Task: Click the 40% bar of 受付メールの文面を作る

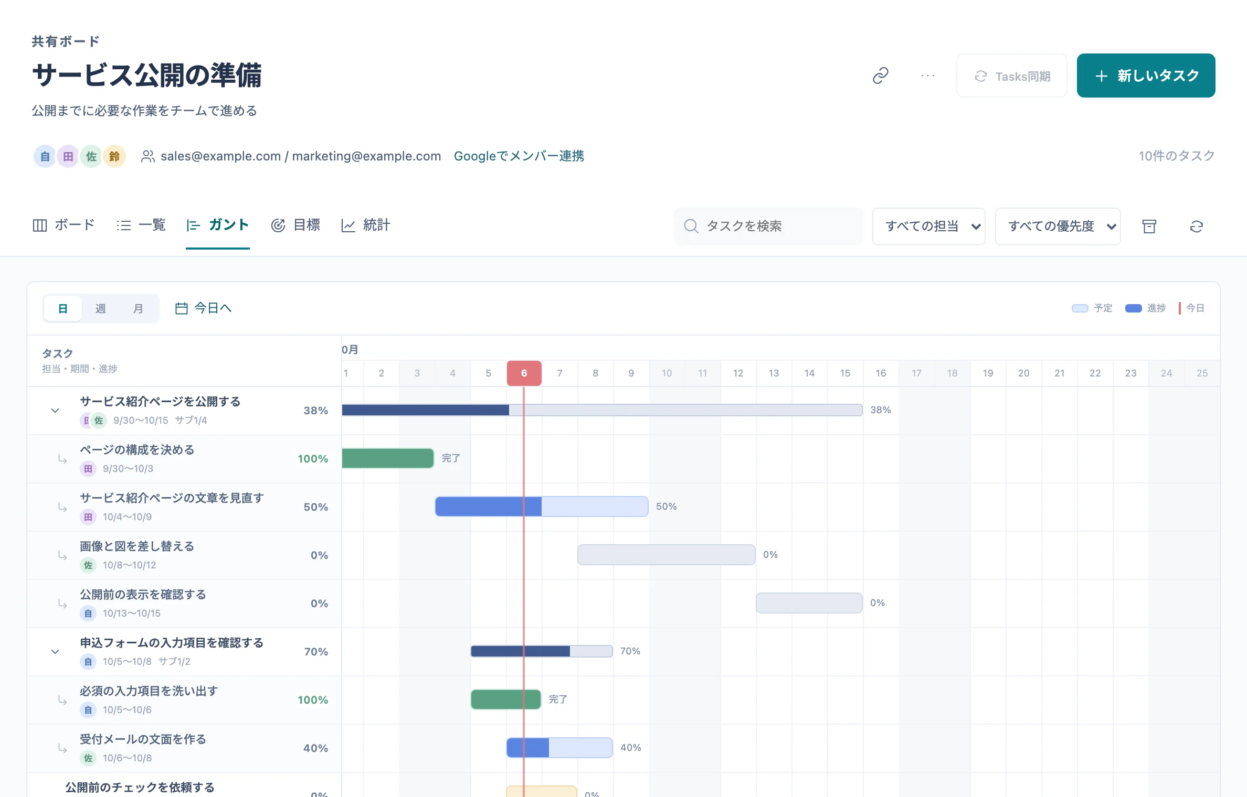Action: point(559,748)
